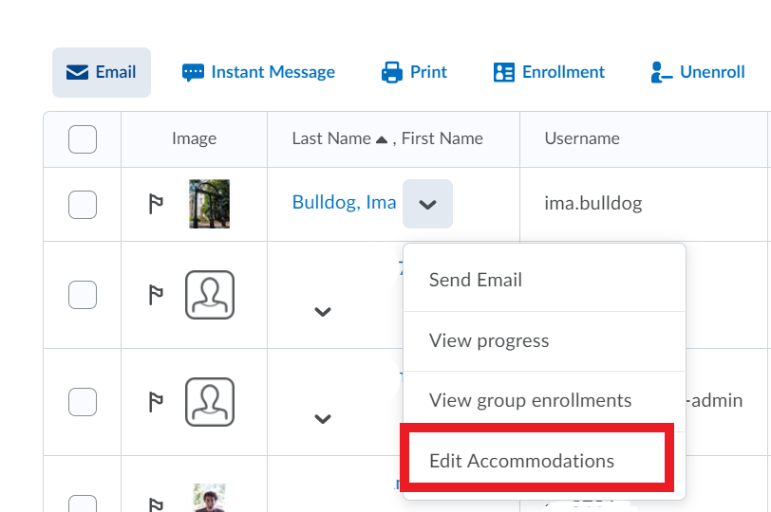The height and width of the screenshot is (512, 771).
Task: Click the flag icon in Ima Bulldog's row
Action: [157, 204]
